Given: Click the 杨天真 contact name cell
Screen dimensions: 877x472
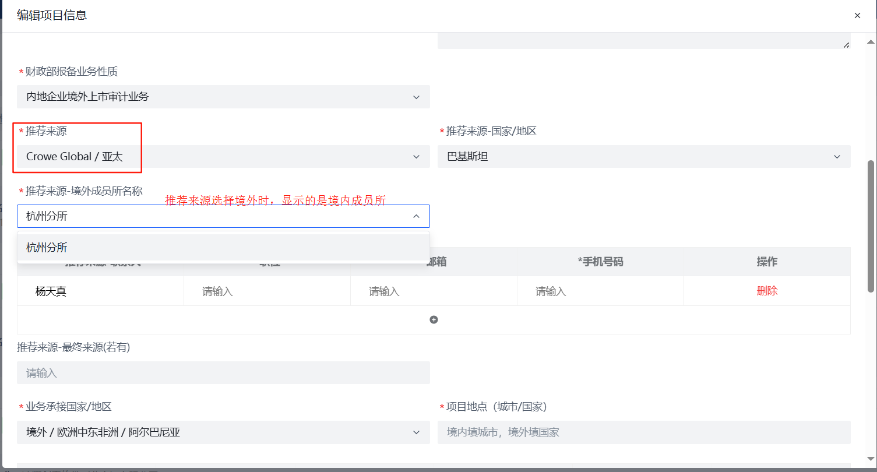Looking at the screenshot, I should click(51, 291).
